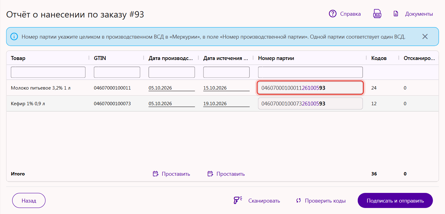Go back with the Назад button

pos(29,200)
